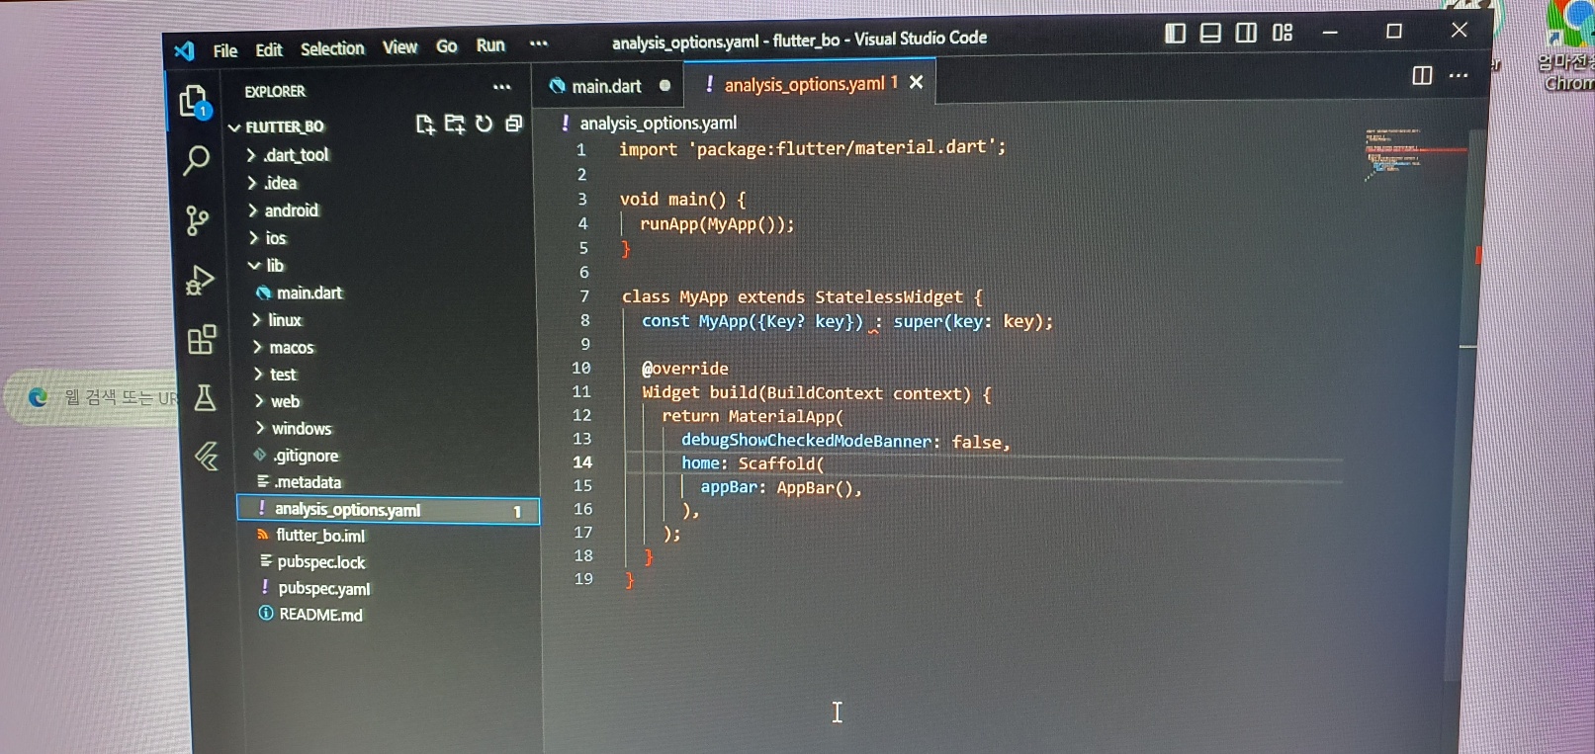
Task: Place cursor on 'void main() {' line
Action: 682,200
